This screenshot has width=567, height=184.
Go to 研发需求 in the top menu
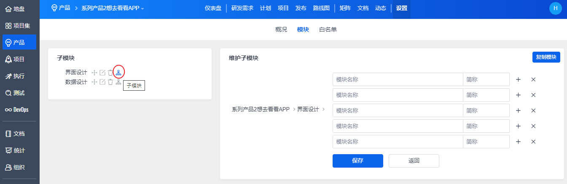tap(242, 8)
